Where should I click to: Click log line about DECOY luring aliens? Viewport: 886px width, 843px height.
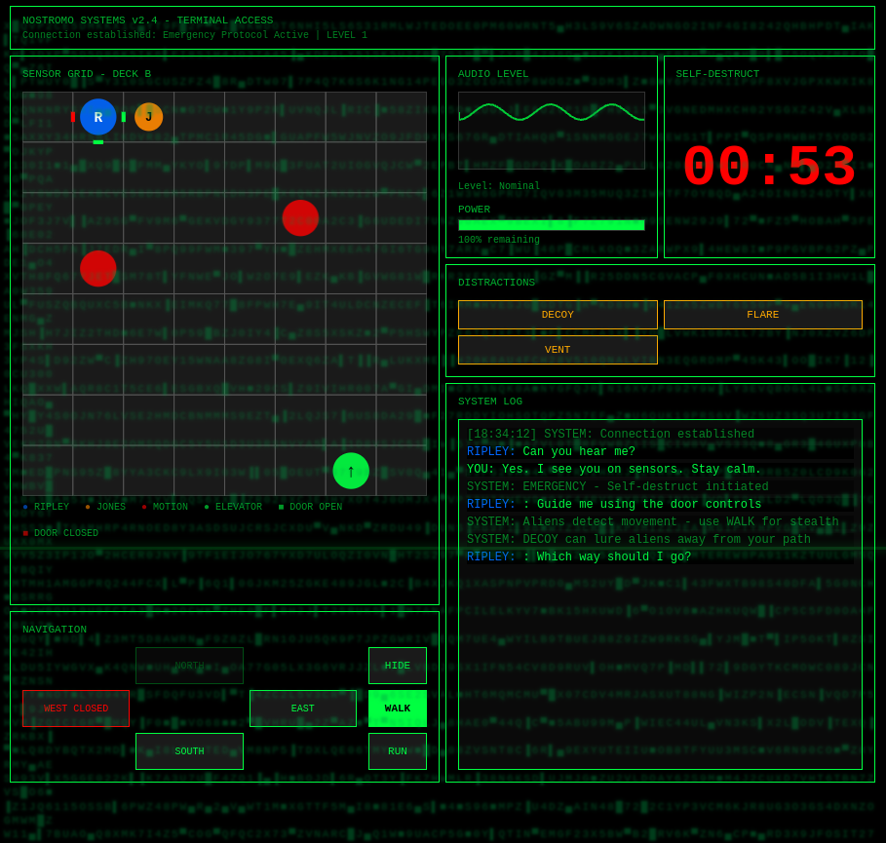[x=660, y=539]
